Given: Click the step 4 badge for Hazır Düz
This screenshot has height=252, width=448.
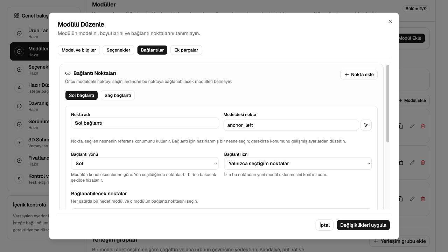Looking at the screenshot, I should [x=19, y=88].
